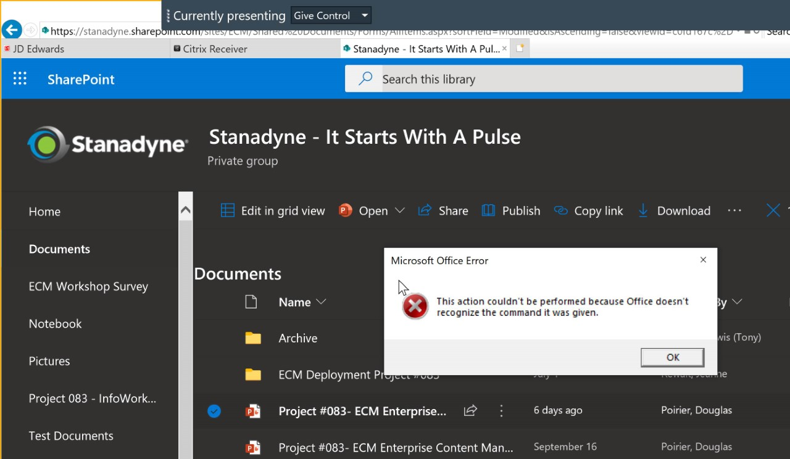
Task: Open the SharePoint app launcher waffle
Action: coord(20,79)
